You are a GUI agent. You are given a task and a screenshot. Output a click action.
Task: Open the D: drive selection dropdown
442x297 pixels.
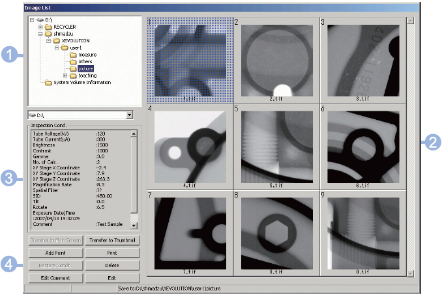(x=129, y=115)
